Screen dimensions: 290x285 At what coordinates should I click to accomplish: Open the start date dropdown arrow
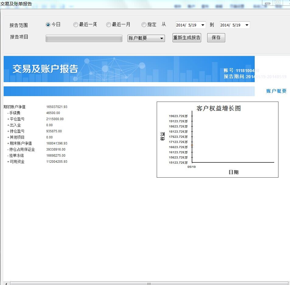(203, 25)
